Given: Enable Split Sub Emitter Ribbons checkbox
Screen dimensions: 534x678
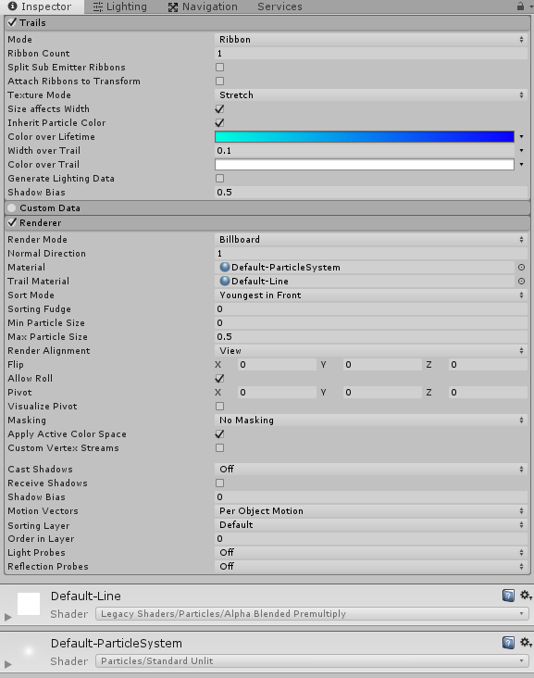Looking at the screenshot, I should [x=220, y=67].
